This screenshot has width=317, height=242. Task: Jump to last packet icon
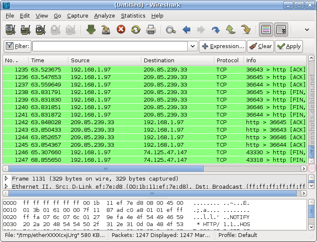point(246,30)
